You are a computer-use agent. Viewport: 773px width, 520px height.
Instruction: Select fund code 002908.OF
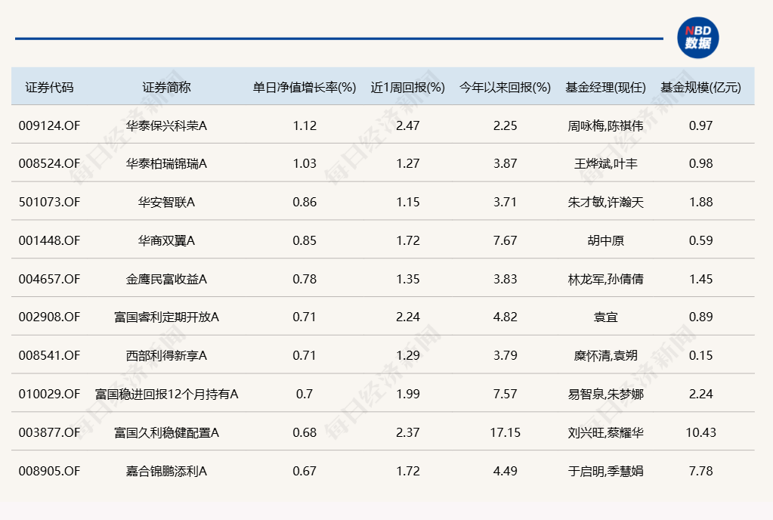point(49,317)
